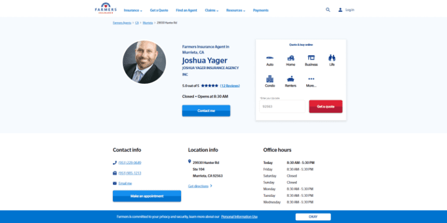Open Payments in top navigation

[261, 10]
